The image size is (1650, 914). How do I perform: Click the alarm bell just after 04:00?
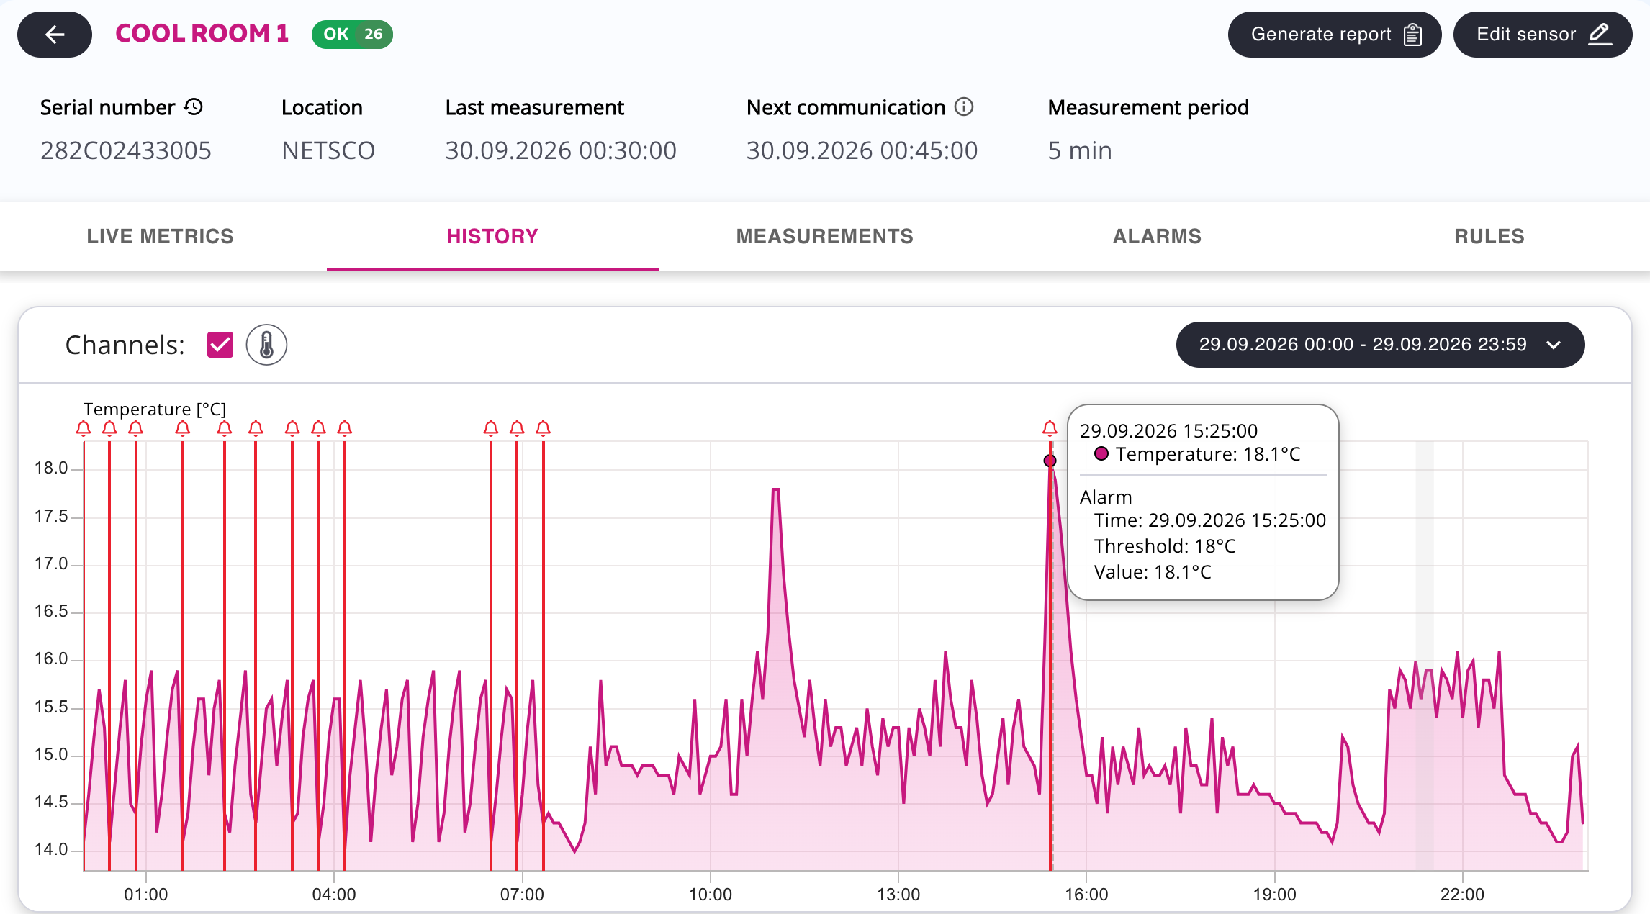[345, 428]
